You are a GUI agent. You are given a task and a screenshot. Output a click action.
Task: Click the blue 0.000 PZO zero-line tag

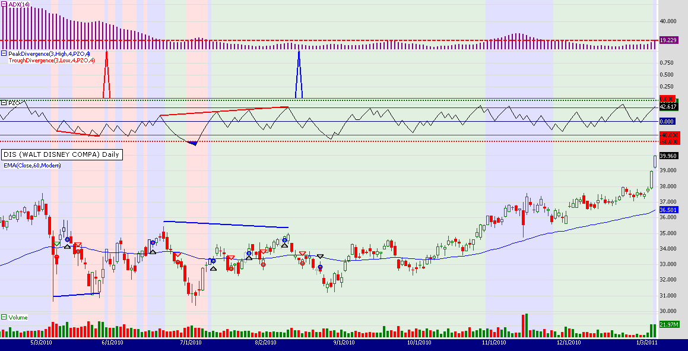(x=668, y=121)
